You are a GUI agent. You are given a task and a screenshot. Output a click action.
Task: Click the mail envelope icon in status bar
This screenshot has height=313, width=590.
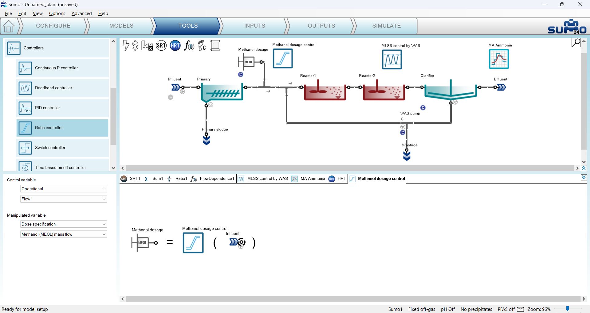pos(521,309)
